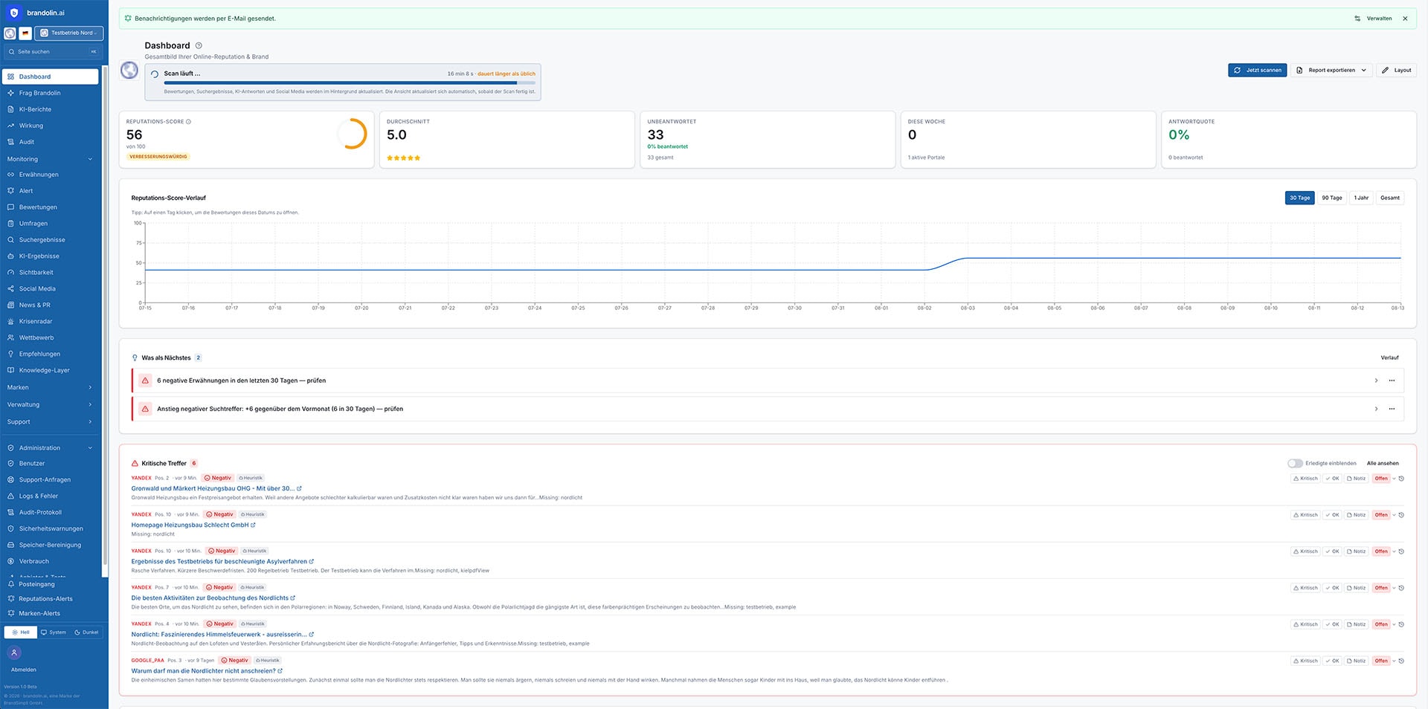The height and width of the screenshot is (709, 1428).
Task: Click the Knowledge-Layer sidebar icon
Action: (x=10, y=370)
